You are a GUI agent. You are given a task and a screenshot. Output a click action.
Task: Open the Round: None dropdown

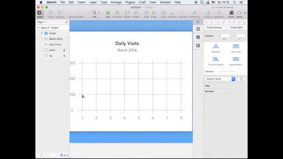coord(220,79)
